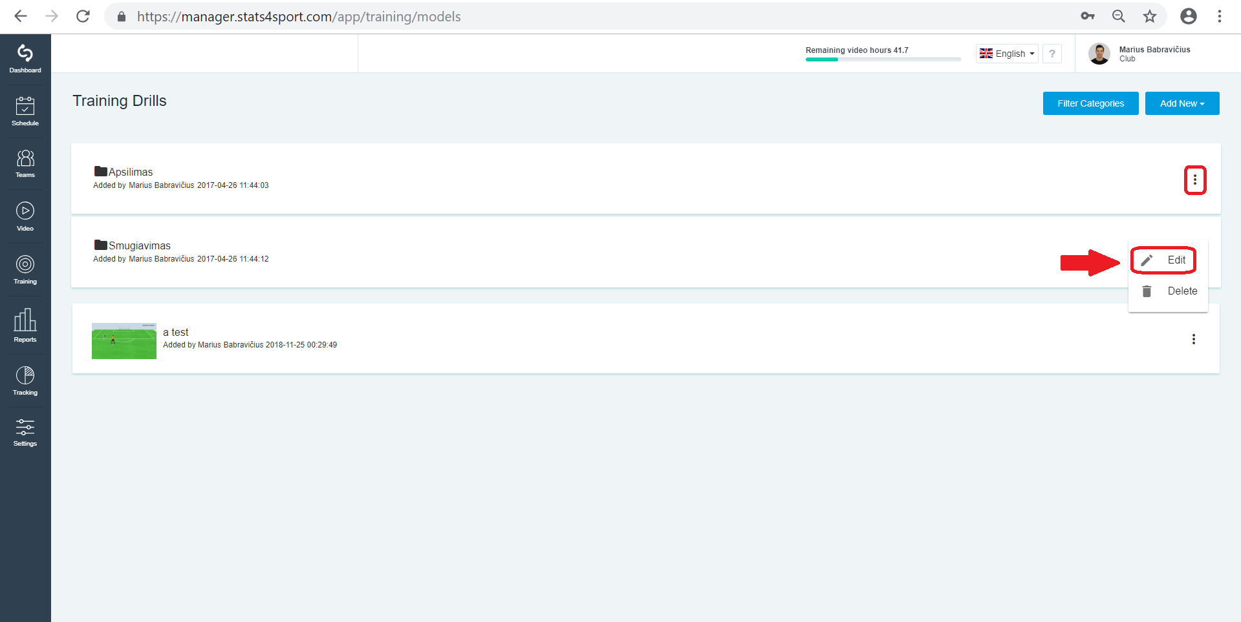This screenshot has height=622, width=1241.
Task: Open the Teams section
Action: pyautogui.click(x=25, y=163)
